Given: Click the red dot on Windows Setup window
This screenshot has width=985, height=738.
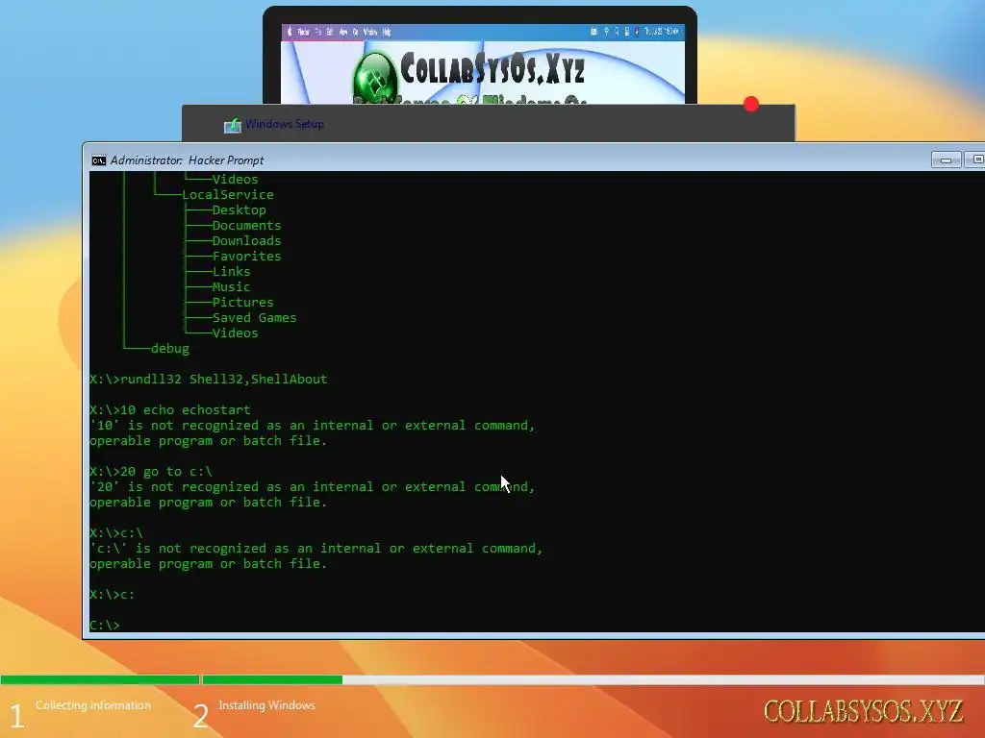Looking at the screenshot, I should pyautogui.click(x=751, y=104).
